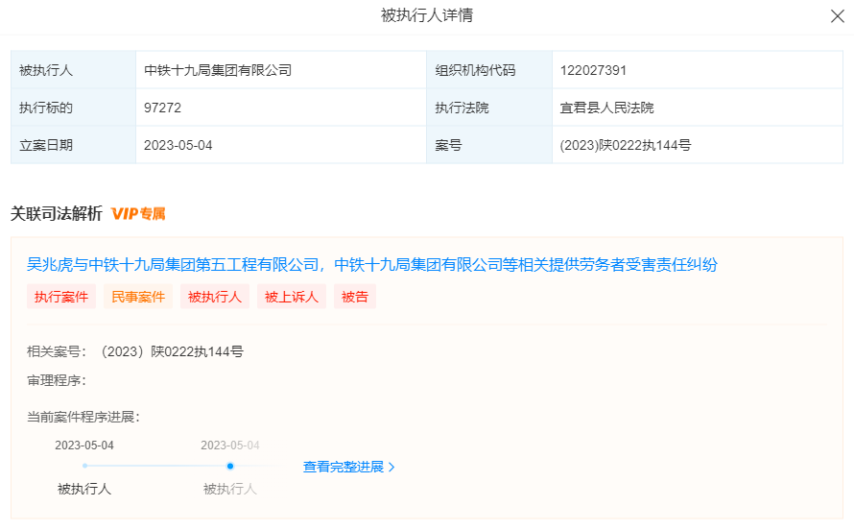Click the 当前案件程序进展 label
The height and width of the screenshot is (530, 854).
(x=83, y=418)
